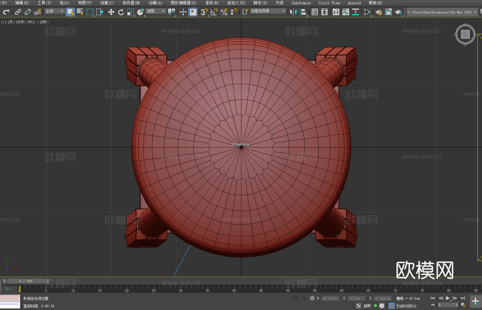Click the download-arrow toolbar icon
This screenshot has height=310, width=482.
[356, 12]
